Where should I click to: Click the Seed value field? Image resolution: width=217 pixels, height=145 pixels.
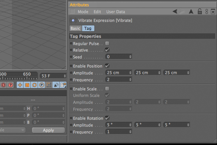[119, 57]
